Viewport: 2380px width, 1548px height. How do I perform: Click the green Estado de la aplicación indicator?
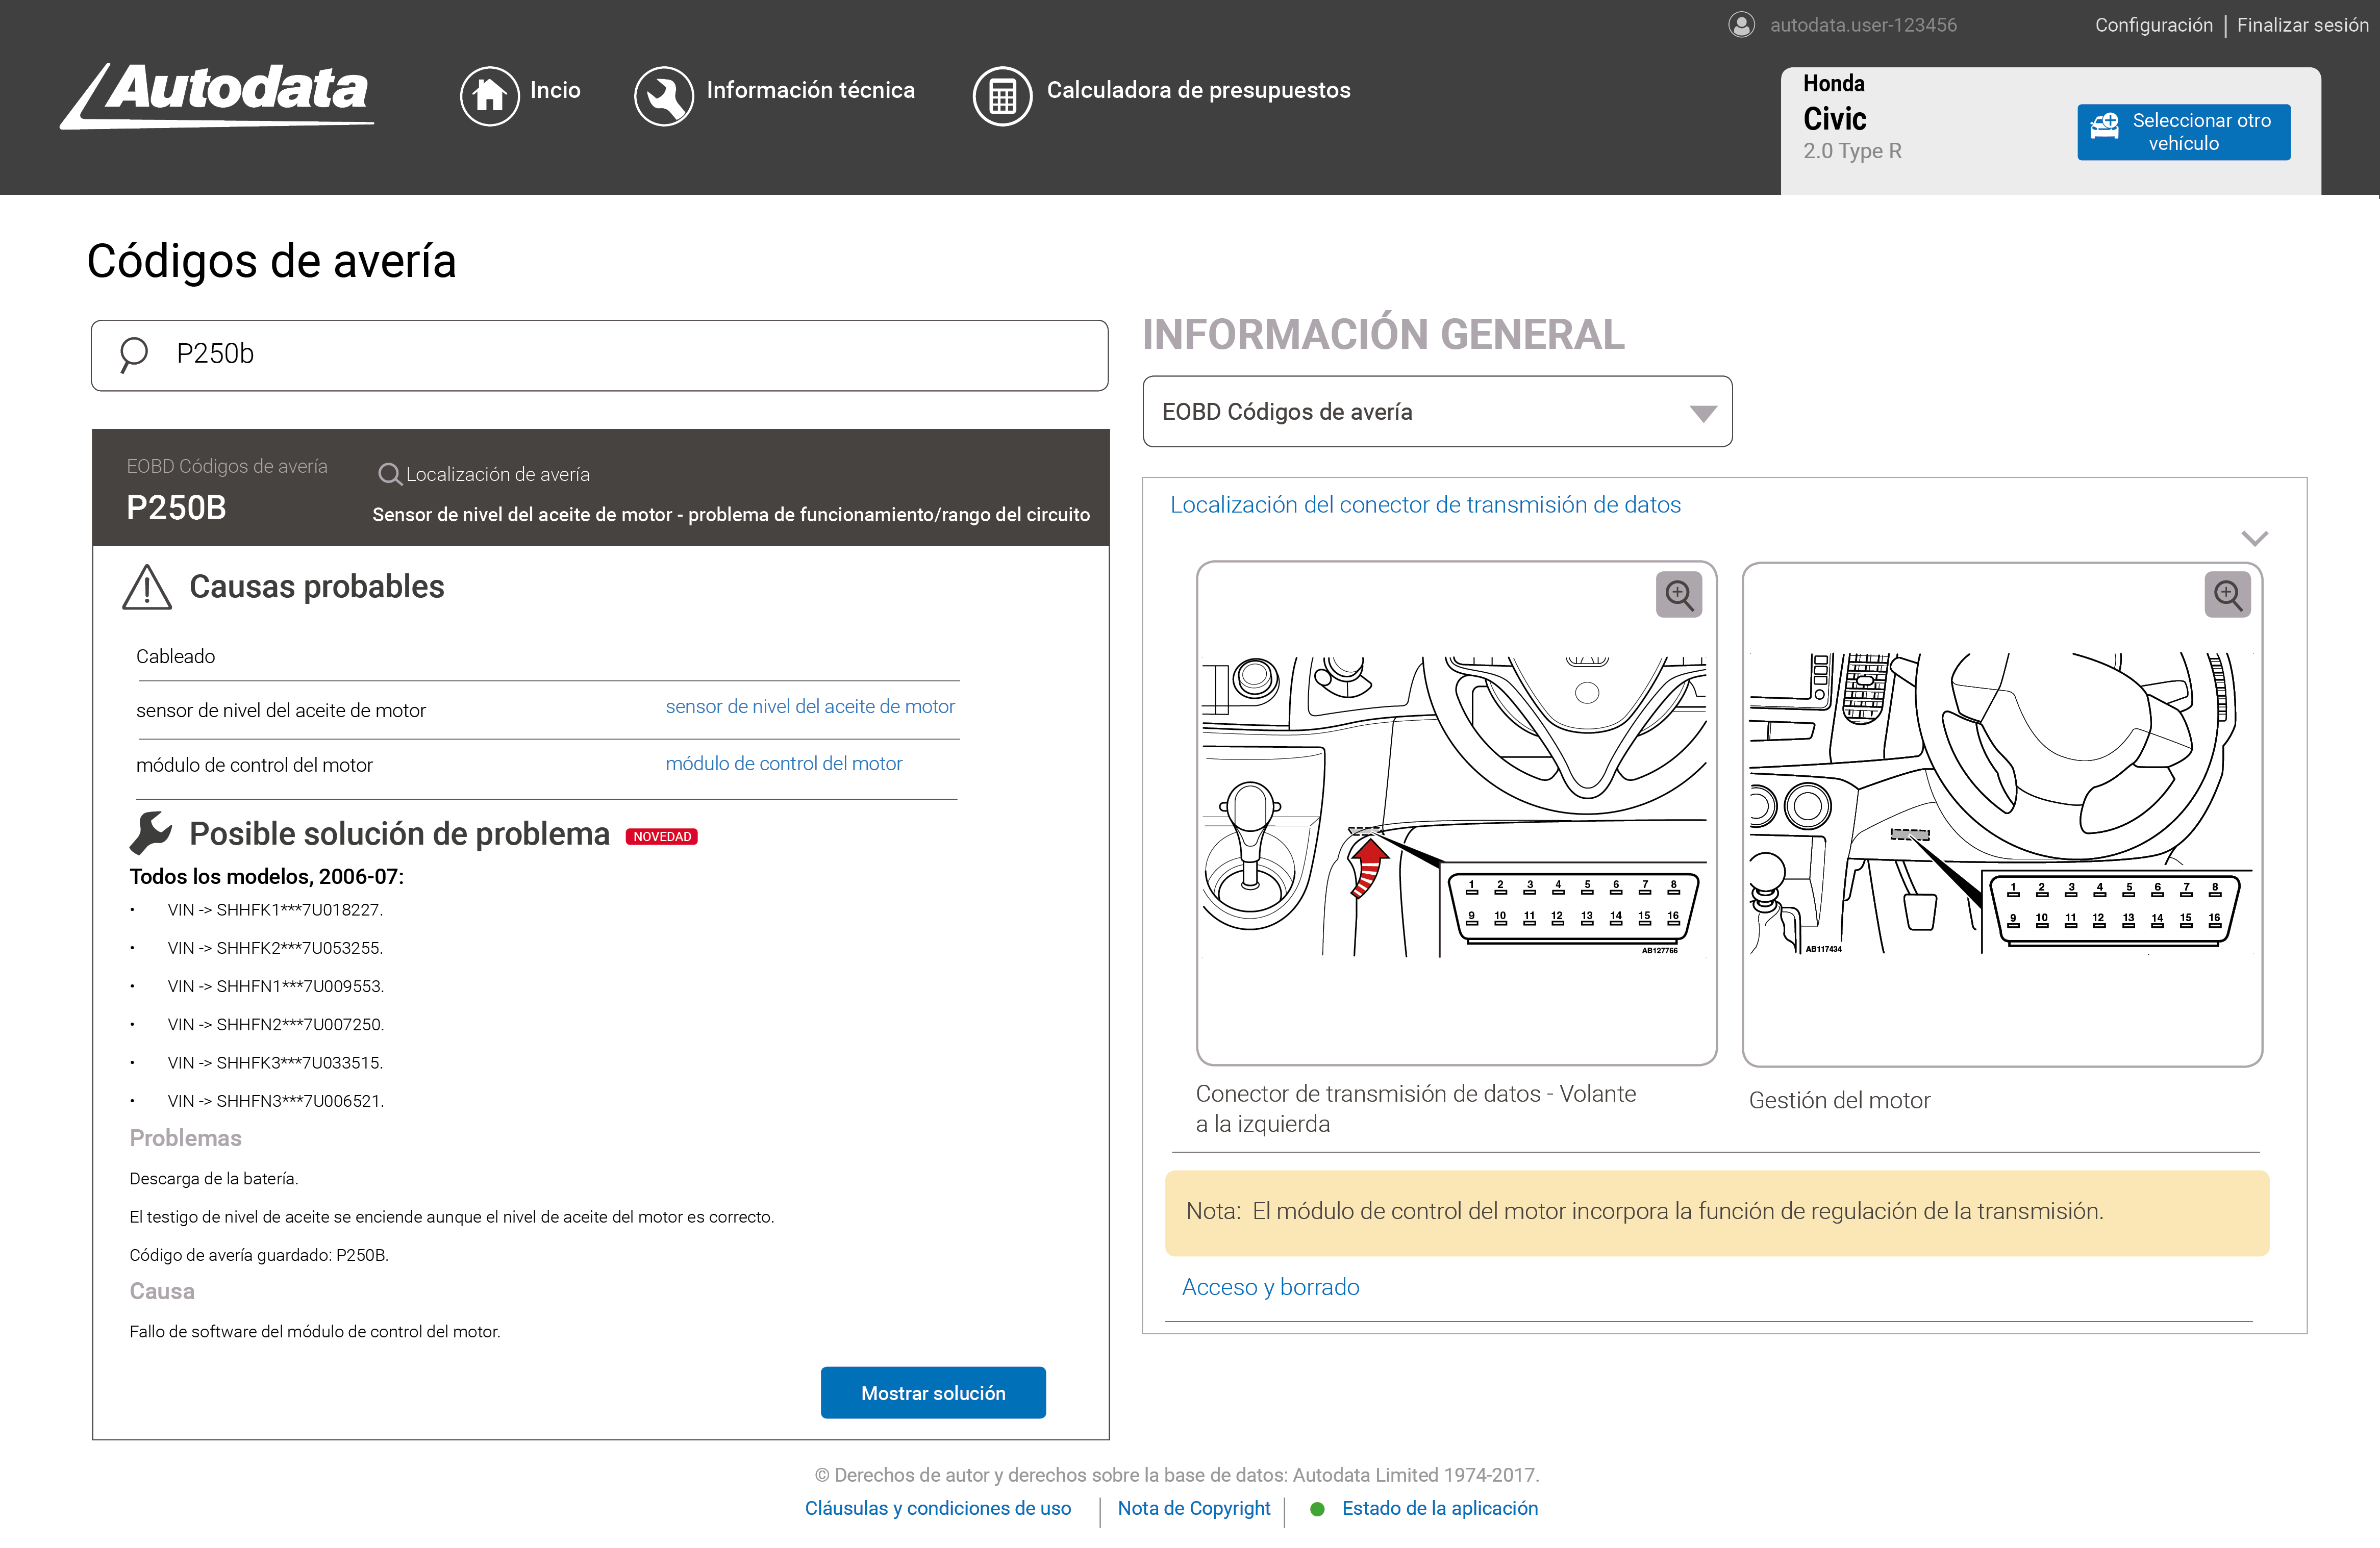point(1318,1509)
